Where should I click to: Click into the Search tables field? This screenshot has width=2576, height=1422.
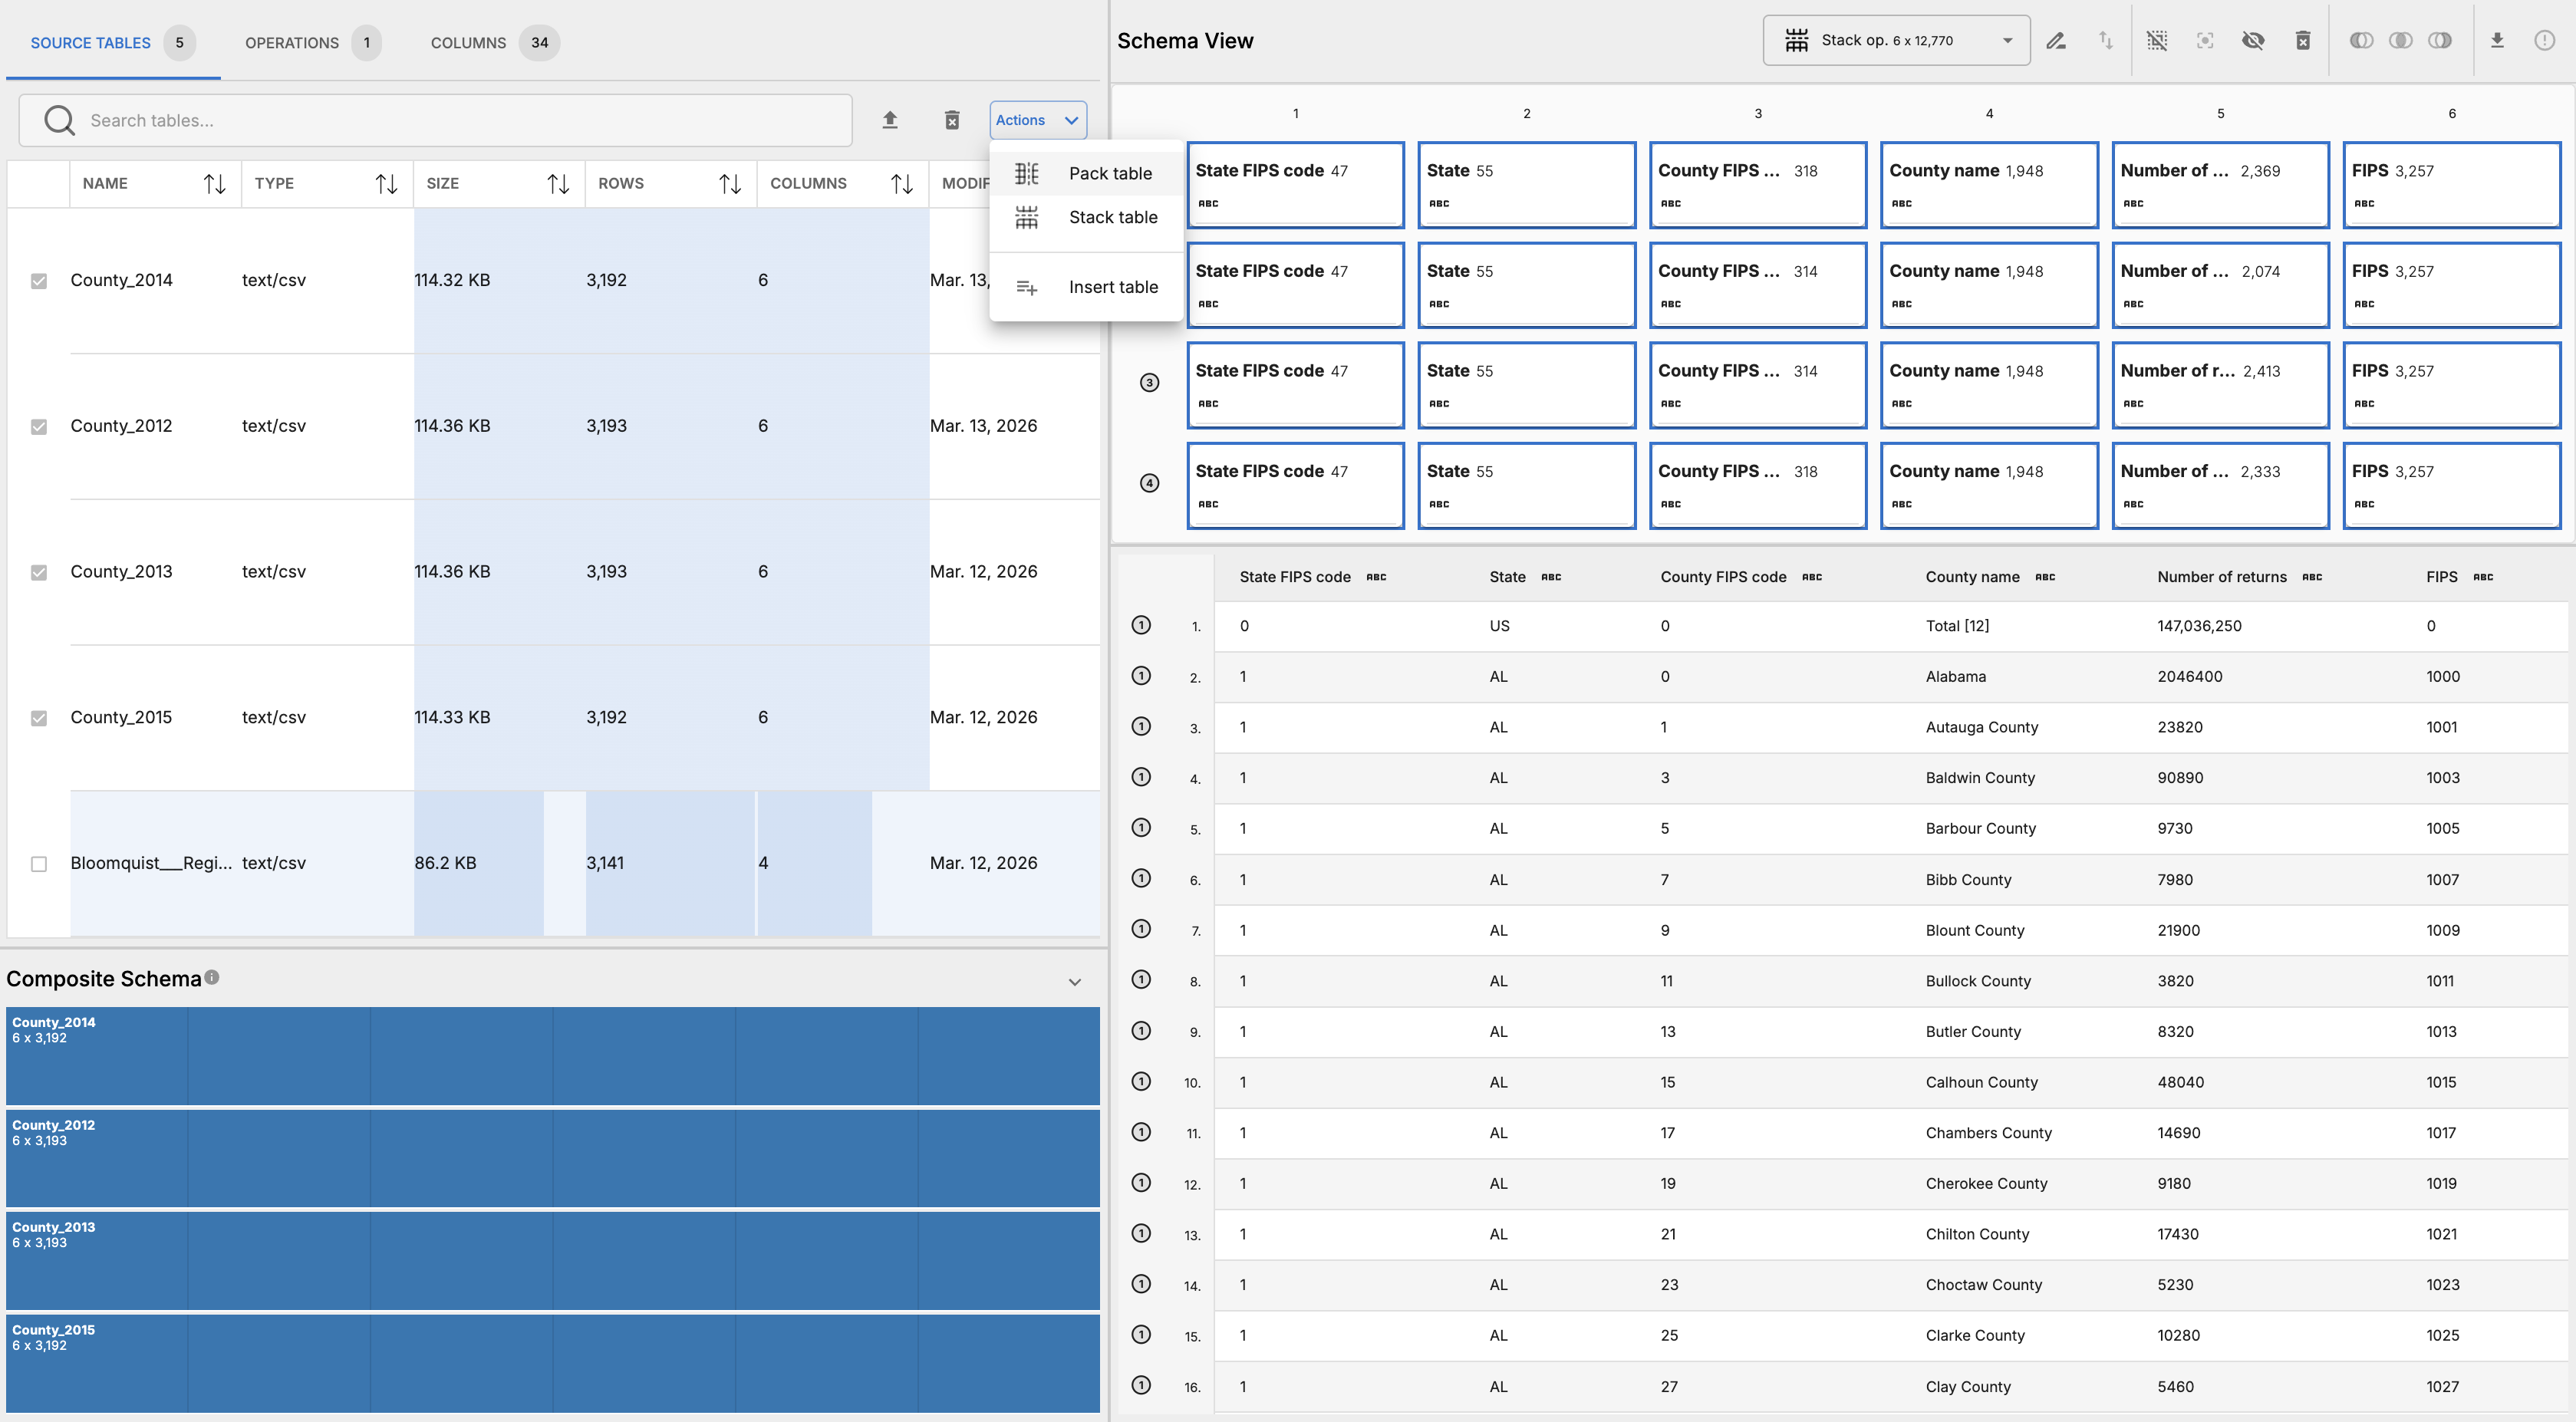(x=436, y=121)
